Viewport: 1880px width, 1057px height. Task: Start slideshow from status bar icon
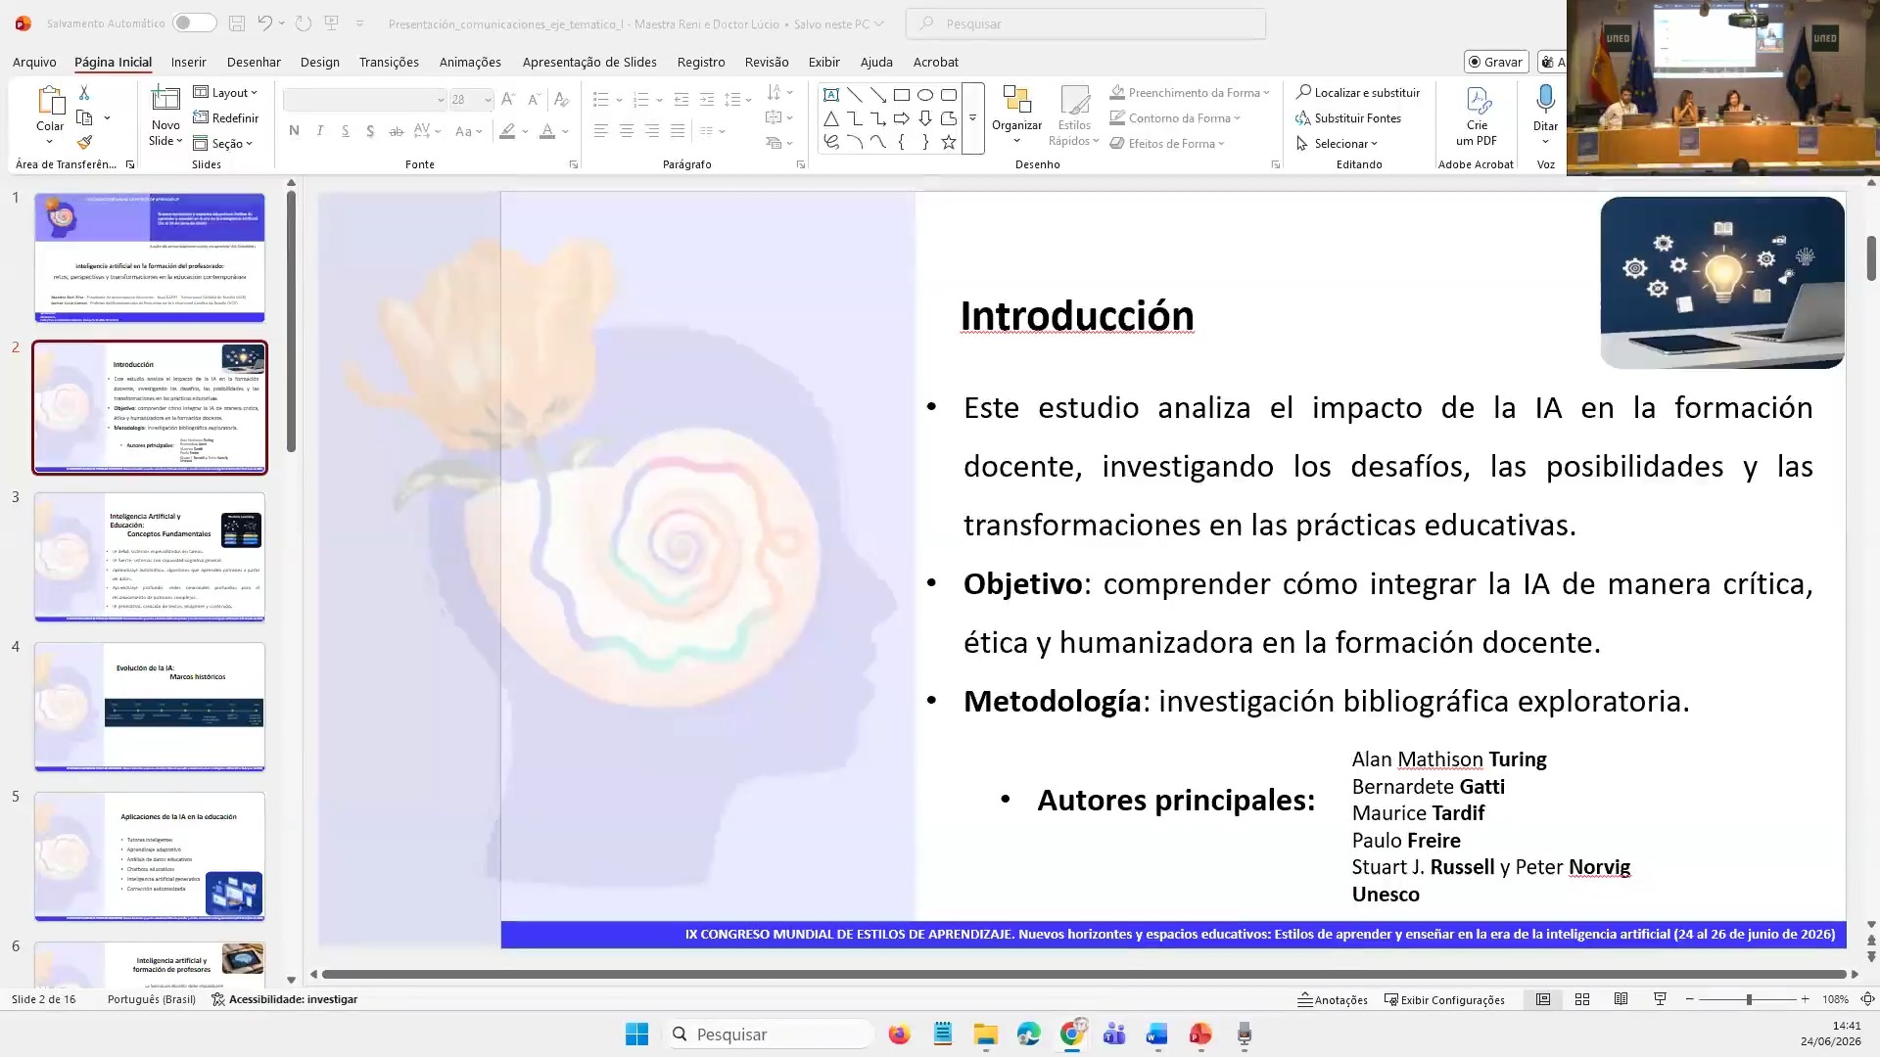tap(1660, 999)
